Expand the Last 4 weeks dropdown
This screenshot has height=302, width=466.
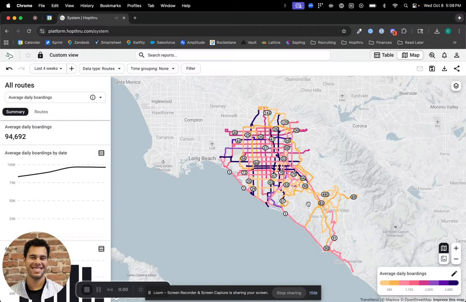48,68
